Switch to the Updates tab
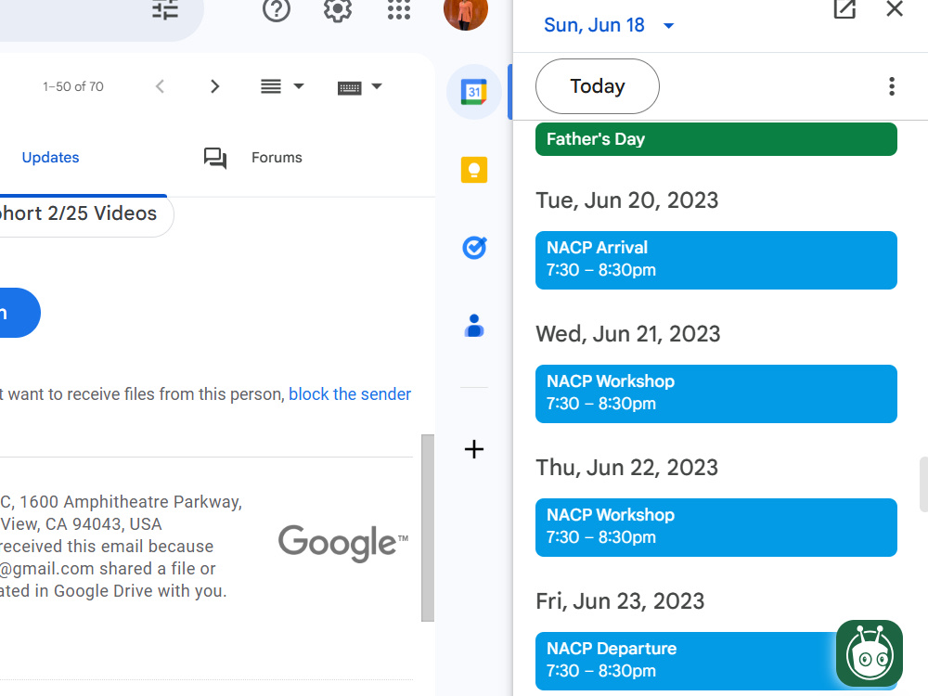This screenshot has height=696, width=928. click(x=50, y=158)
